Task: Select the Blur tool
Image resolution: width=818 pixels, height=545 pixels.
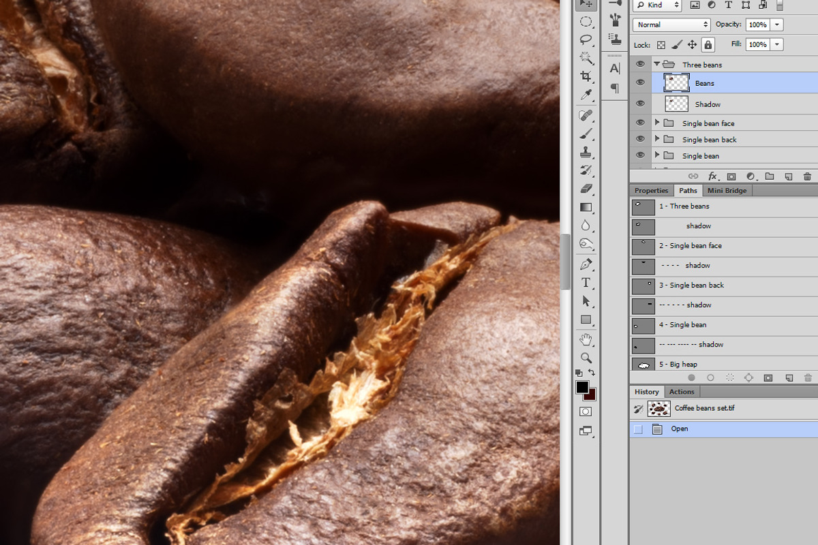Action: [x=586, y=225]
